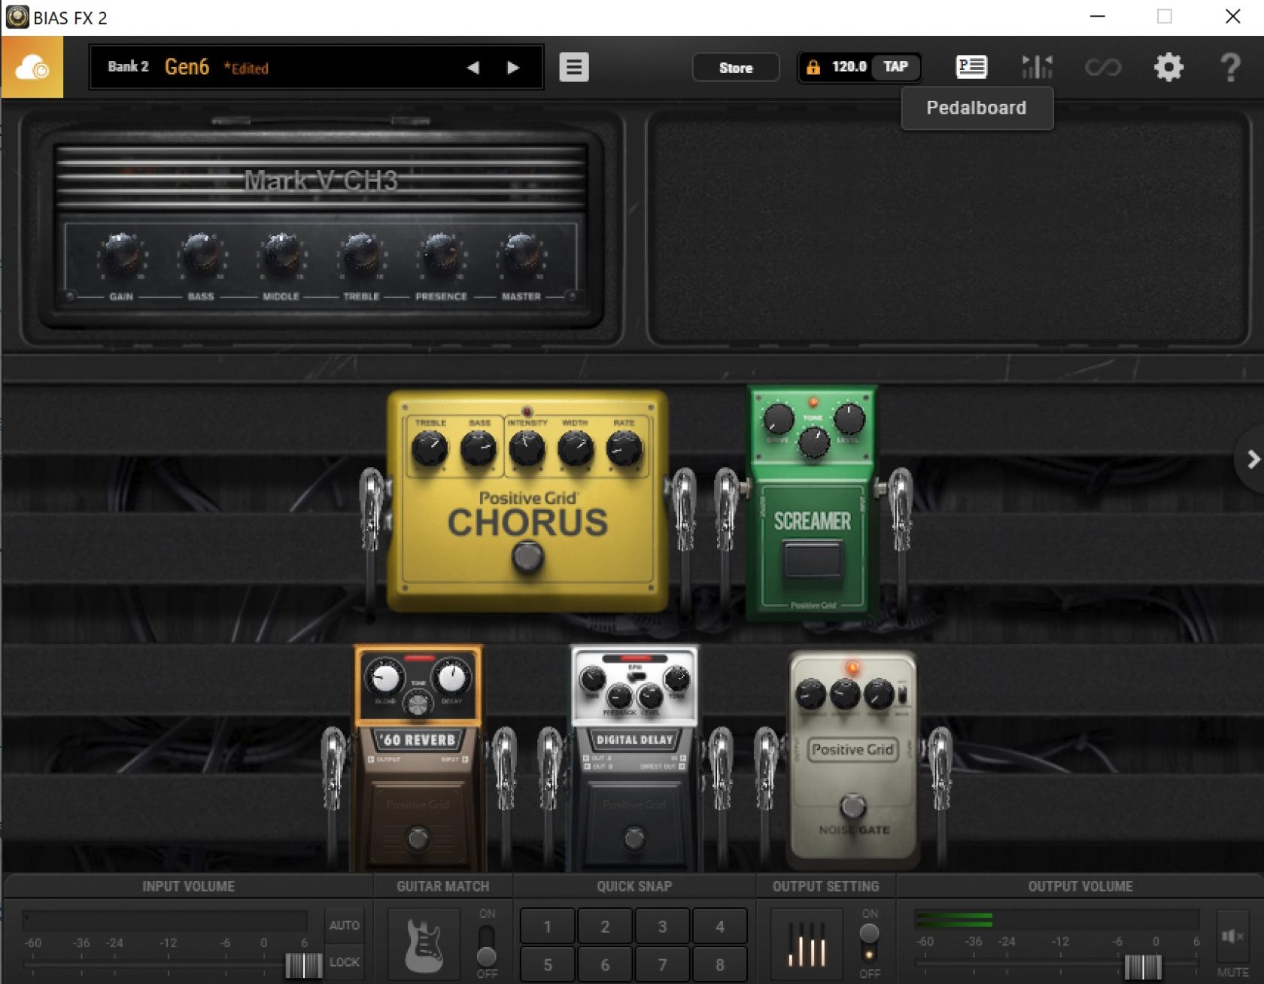This screenshot has height=984, width=1264.
Task: Toggle the Guitar Match on/off switch
Action: 487,945
